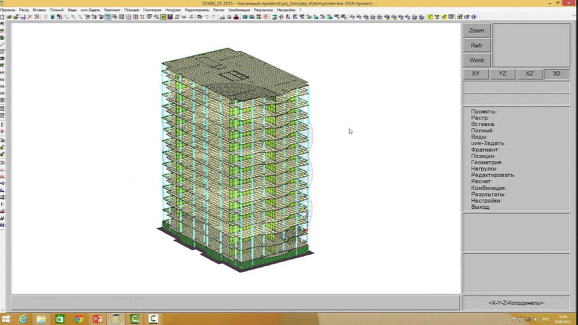Screen dimensions: 578x325
Task: Click the lightbulb icon in toolbar
Action: pos(45,17)
